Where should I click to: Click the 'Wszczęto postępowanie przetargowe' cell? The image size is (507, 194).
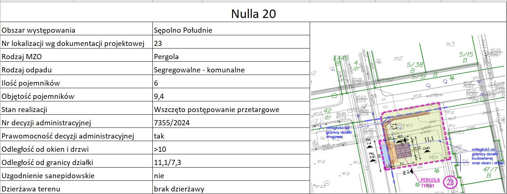coord(231,109)
